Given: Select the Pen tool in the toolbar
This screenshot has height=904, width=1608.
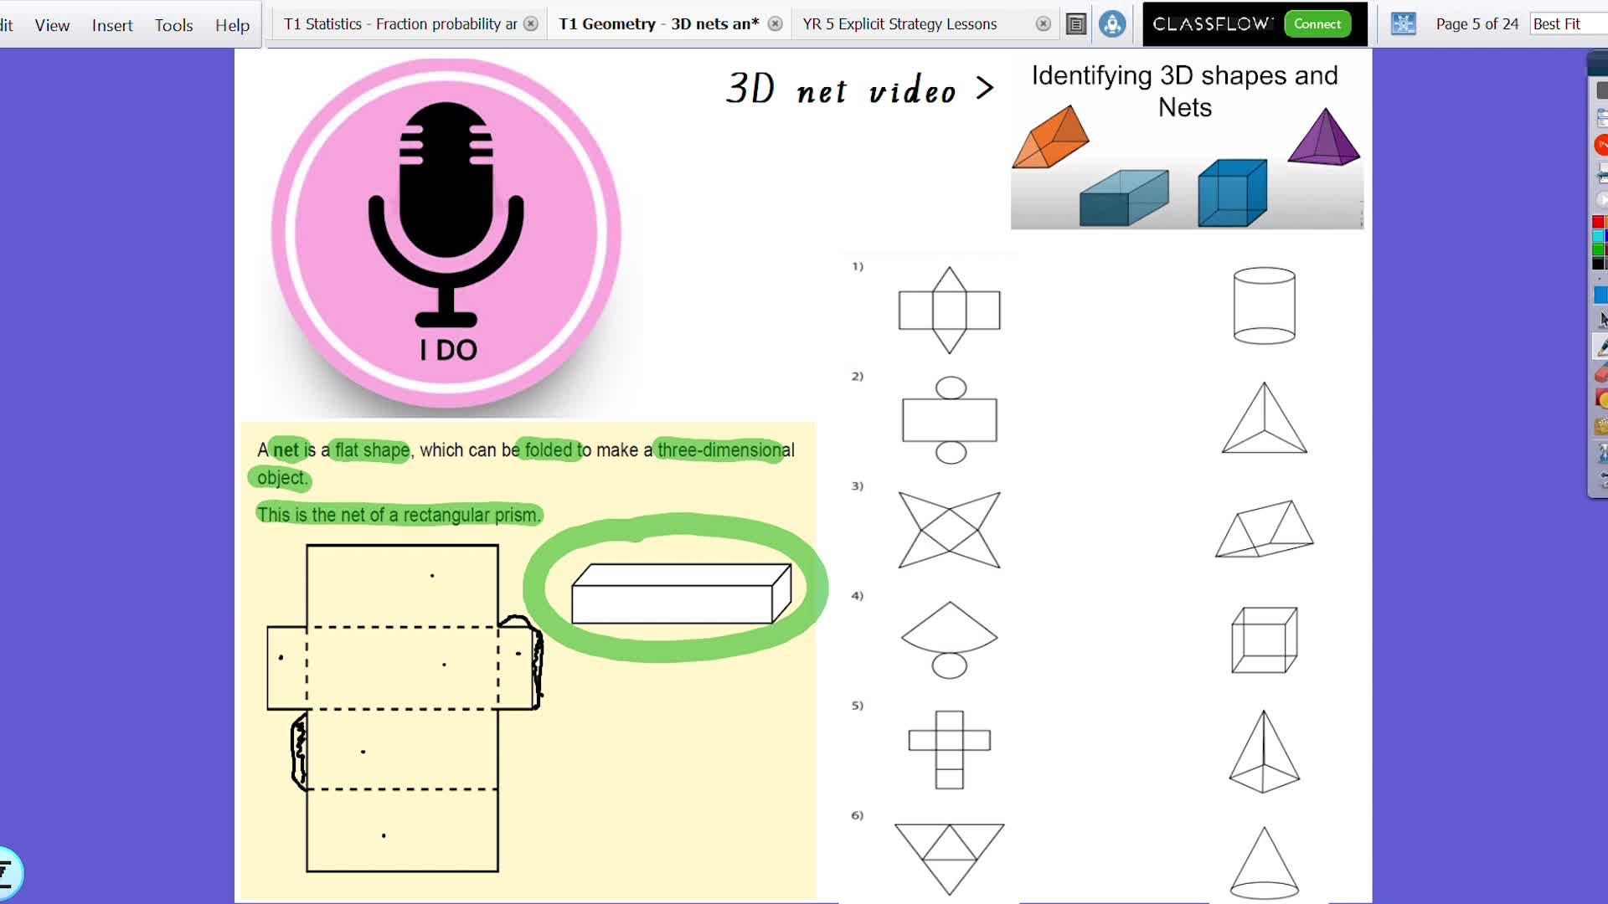Looking at the screenshot, I should point(1599,346).
